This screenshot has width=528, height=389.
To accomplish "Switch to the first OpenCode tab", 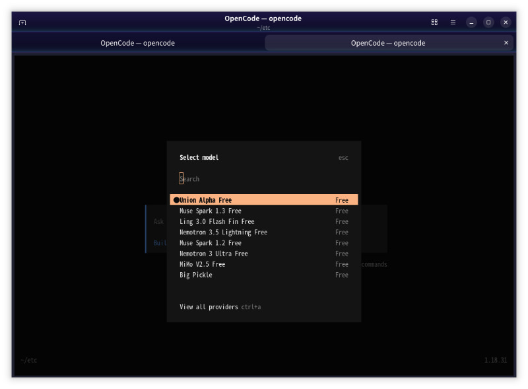I will tap(138, 43).
